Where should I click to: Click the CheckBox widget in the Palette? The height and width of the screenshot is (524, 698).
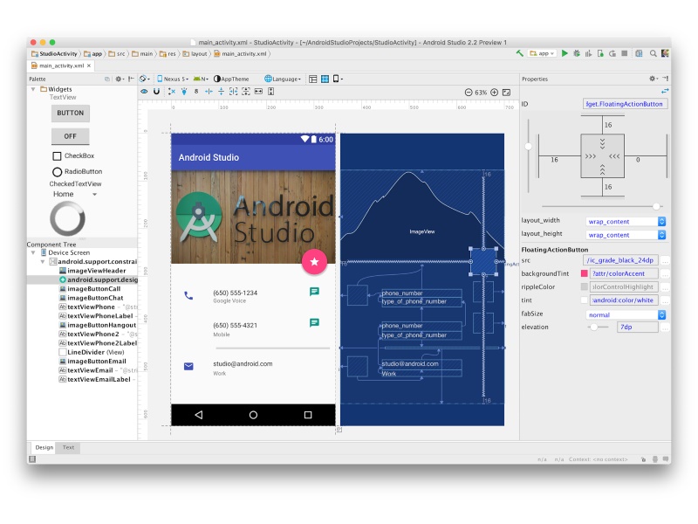tap(73, 156)
